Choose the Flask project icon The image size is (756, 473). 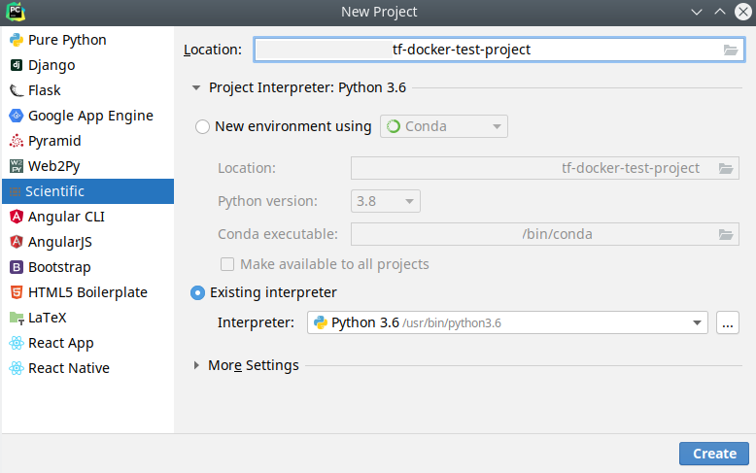pyautogui.click(x=17, y=90)
